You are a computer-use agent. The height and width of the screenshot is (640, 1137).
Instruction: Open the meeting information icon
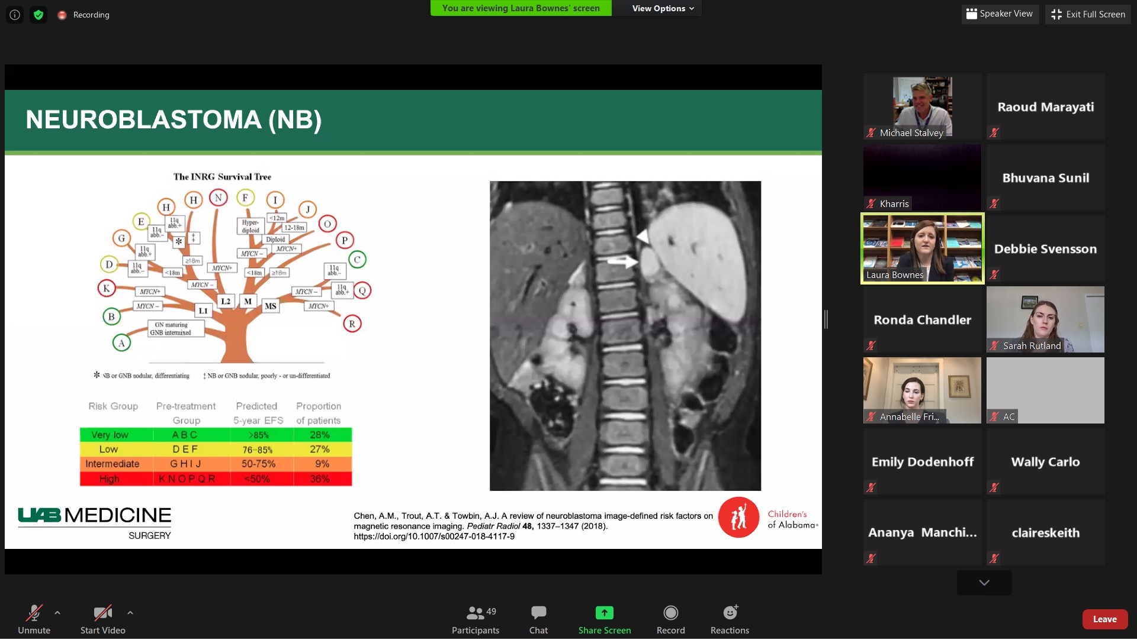[15, 15]
